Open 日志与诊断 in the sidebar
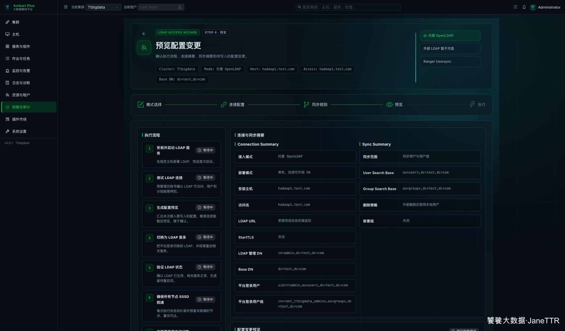 tap(29, 83)
